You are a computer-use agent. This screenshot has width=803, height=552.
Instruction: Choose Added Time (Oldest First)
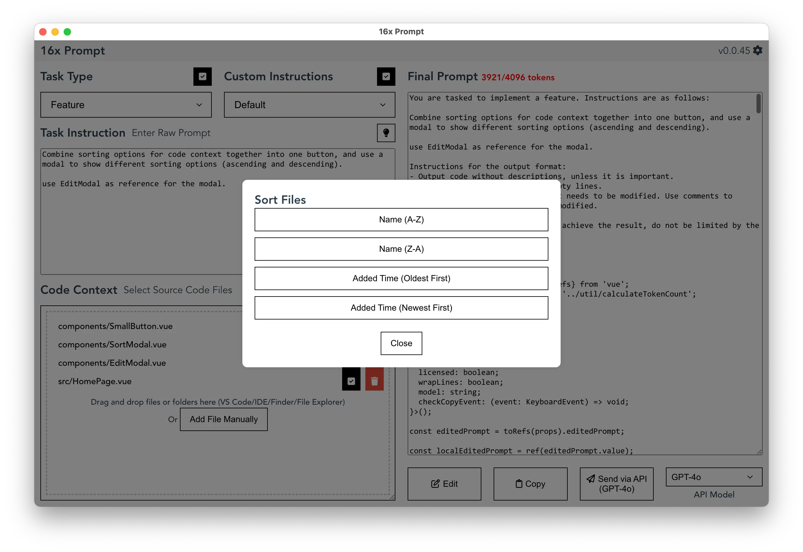[x=401, y=278]
